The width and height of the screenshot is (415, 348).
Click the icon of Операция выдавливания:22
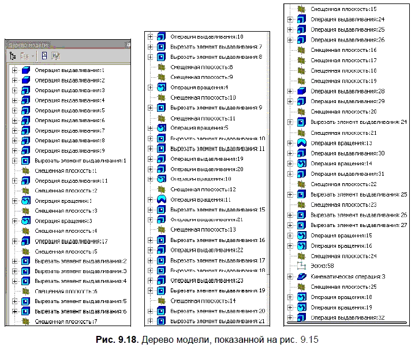161,249
